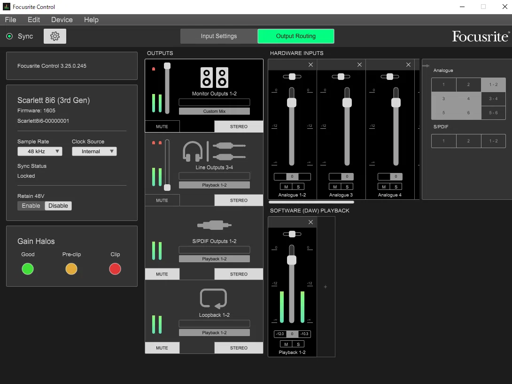Mute the Analogue 3 mixer channel (M)
Image resolution: width=512 pixels, height=384 pixels.
point(335,187)
